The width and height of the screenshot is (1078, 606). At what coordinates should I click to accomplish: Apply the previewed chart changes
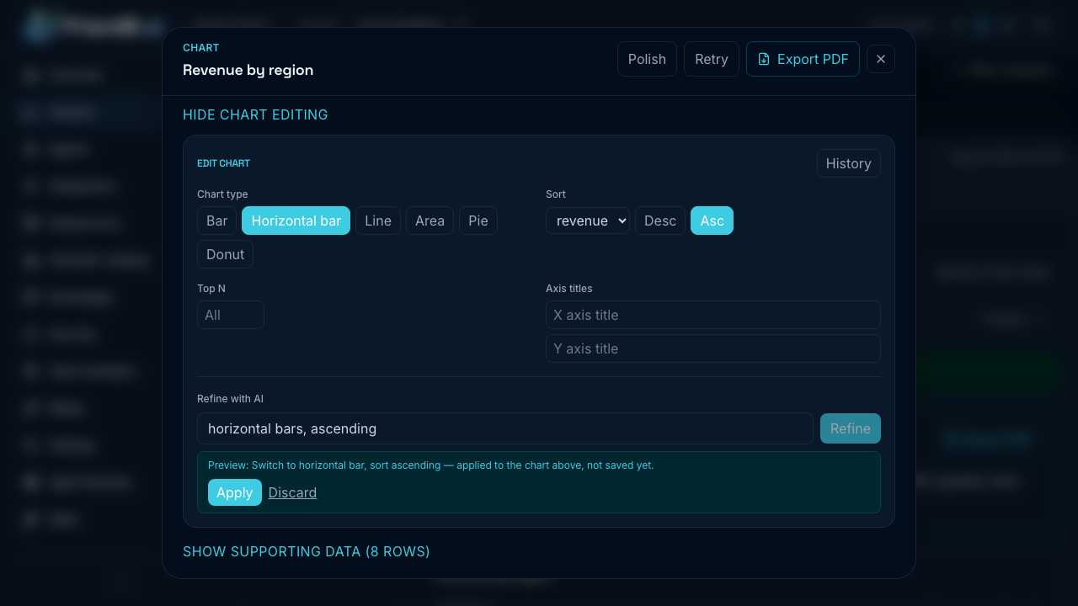[235, 492]
